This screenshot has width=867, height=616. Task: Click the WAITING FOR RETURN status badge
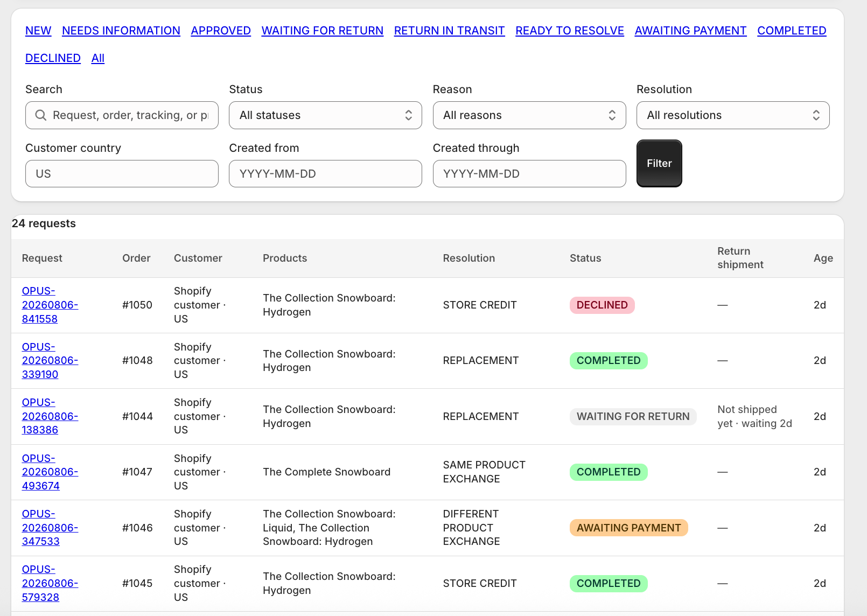(x=633, y=416)
